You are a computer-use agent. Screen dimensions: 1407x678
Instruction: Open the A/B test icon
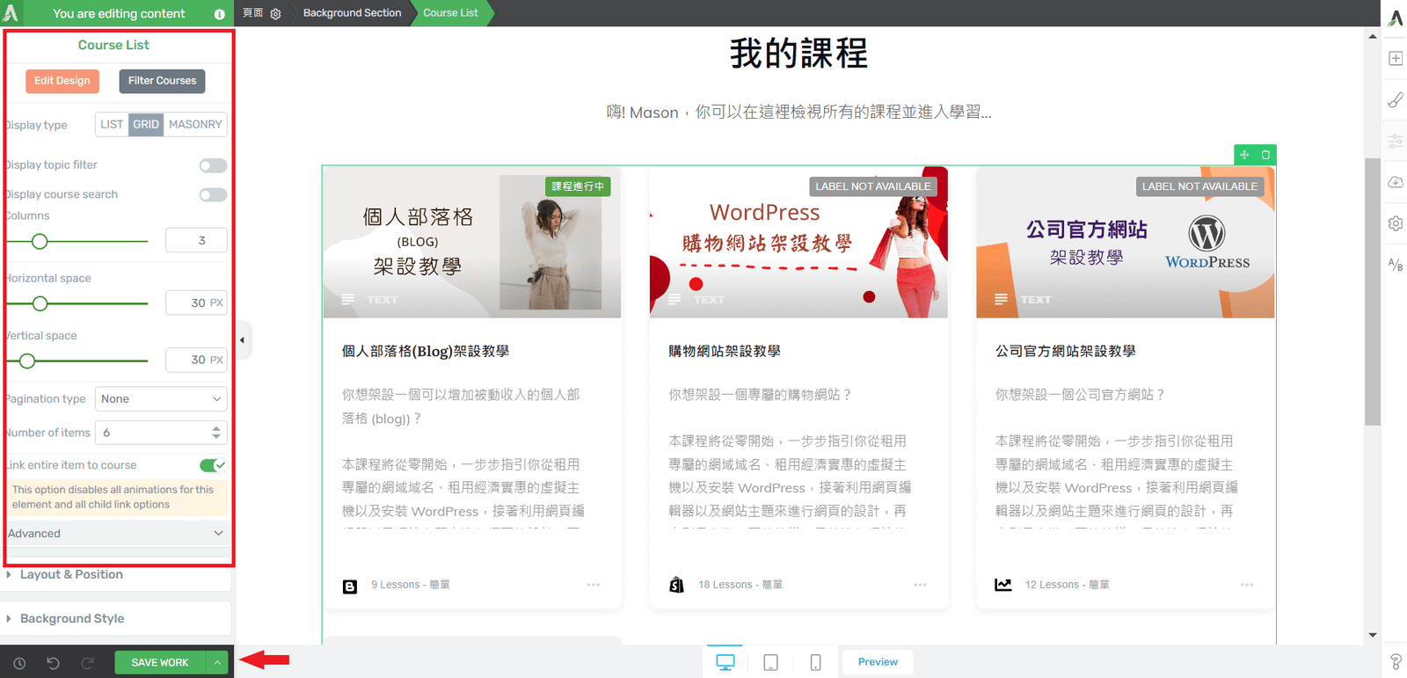(x=1396, y=264)
